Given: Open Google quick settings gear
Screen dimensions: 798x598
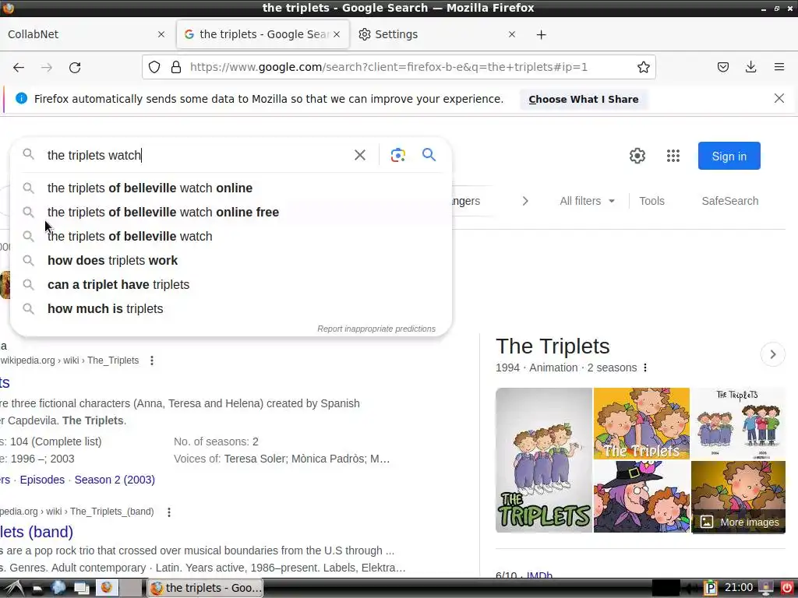Looking at the screenshot, I should click(x=637, y=156).
